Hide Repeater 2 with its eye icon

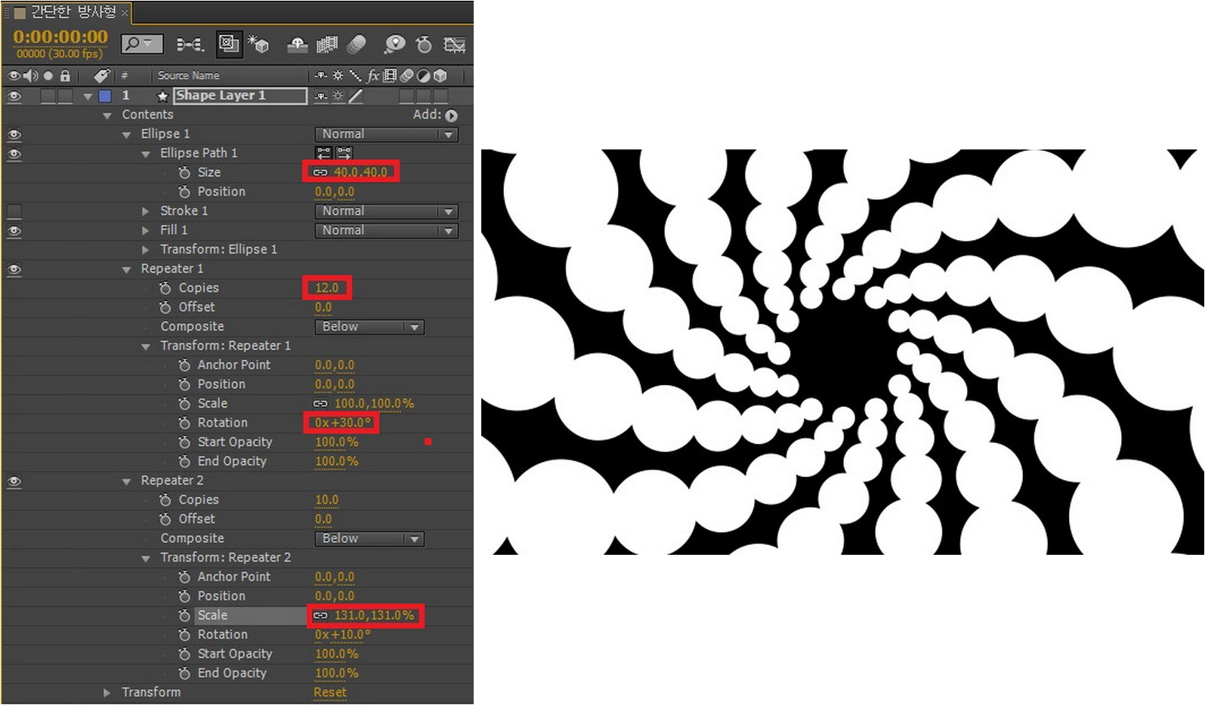click(14, 481)
